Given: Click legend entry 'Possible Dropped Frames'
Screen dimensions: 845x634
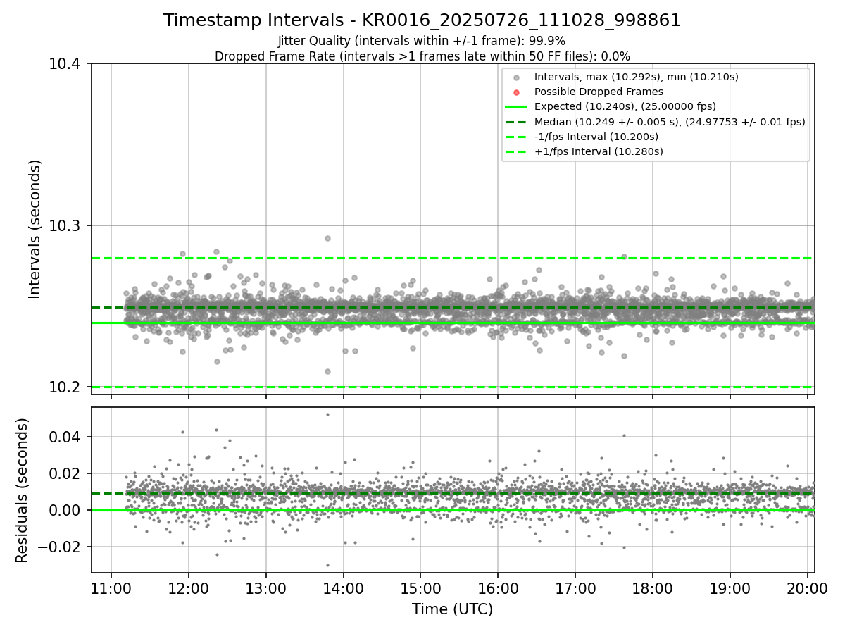Looking at the screenshot, I should 599,92.
